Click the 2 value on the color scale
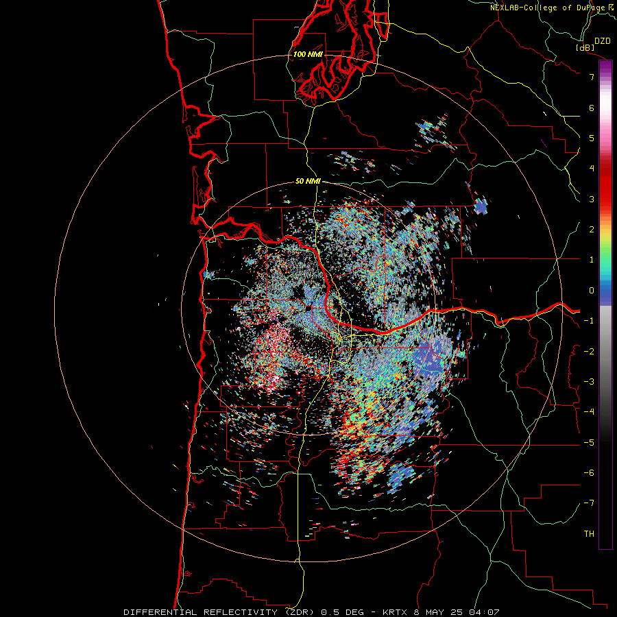617x617 pixels. (x=592, y=230)
